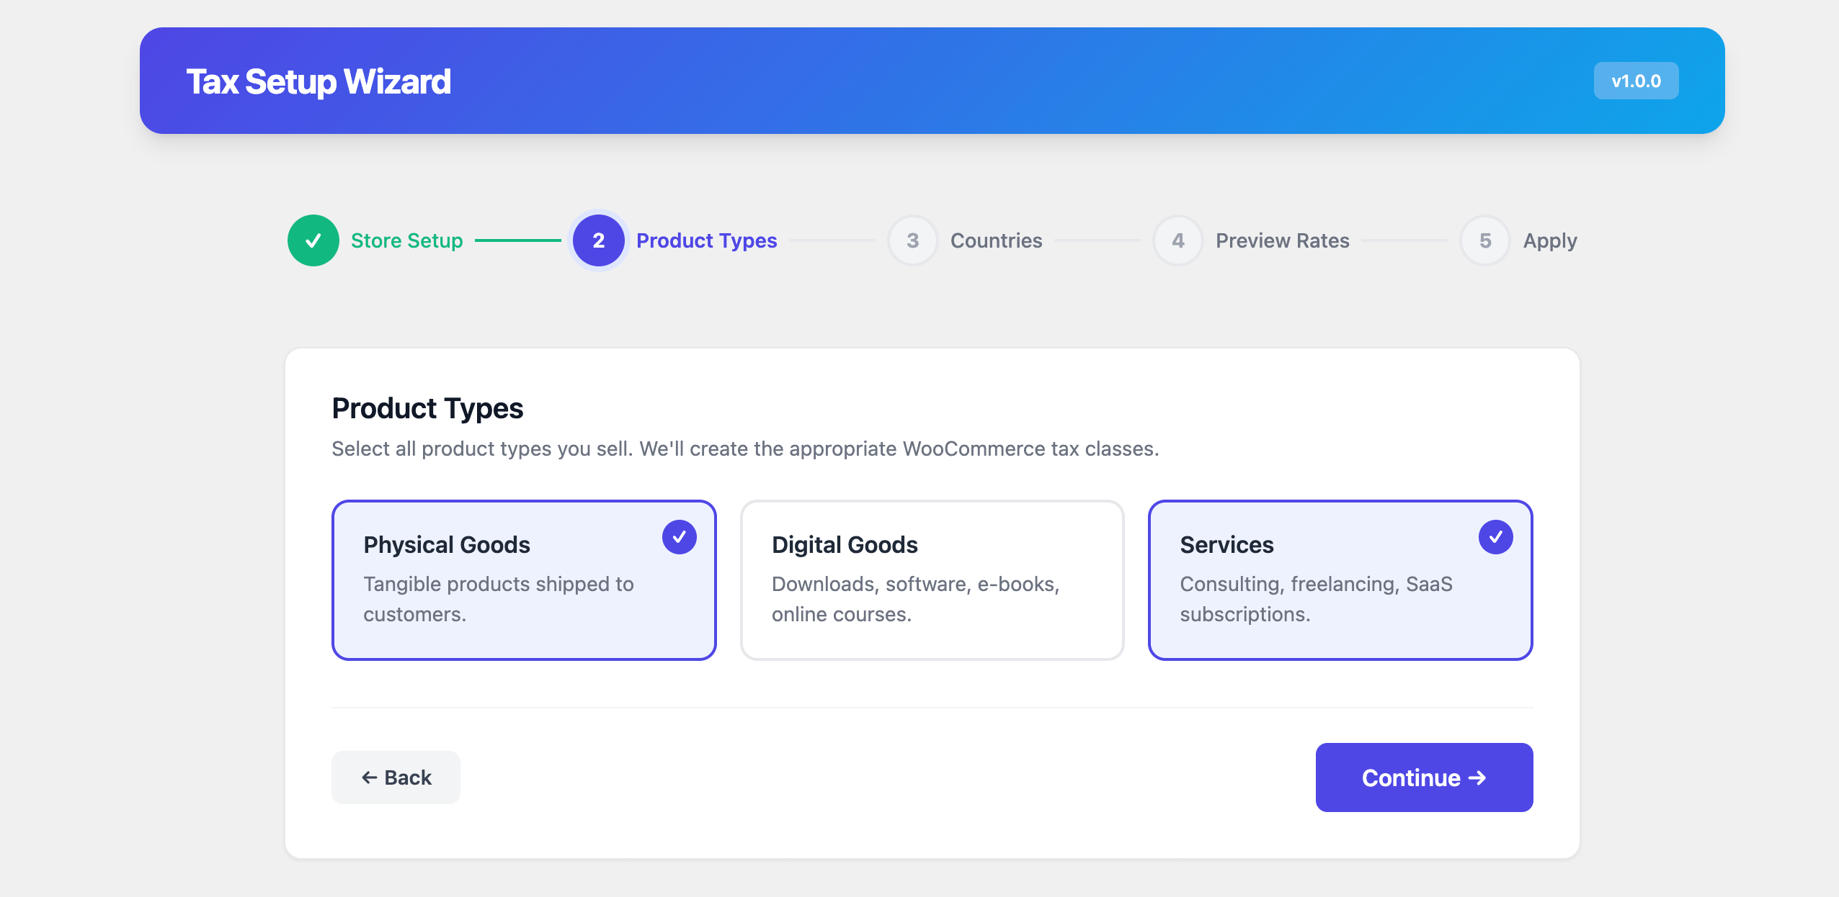The height and width of the screenshot is (897, 1839).
Task: Click the 'Select all product types you sell' description
Action: pyautogui.click(x=745, y=448)
